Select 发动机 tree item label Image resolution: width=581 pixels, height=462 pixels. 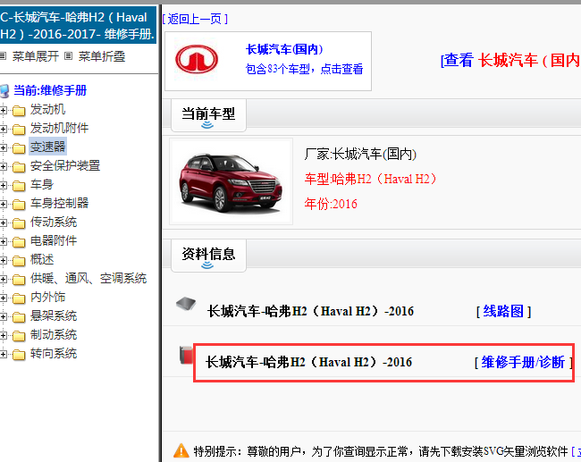coord(47,109)
